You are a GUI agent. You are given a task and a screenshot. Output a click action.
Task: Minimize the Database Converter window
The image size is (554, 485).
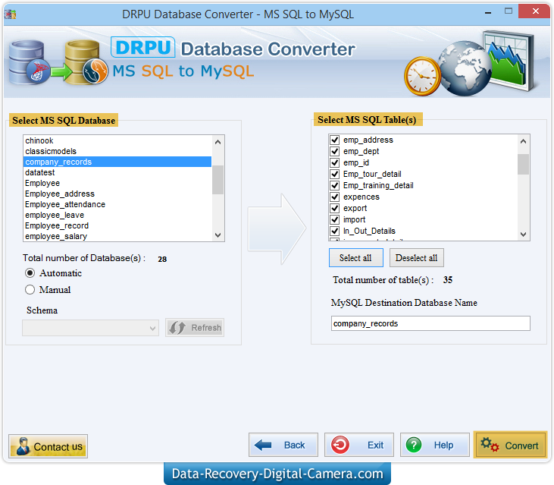click(488, 13)
